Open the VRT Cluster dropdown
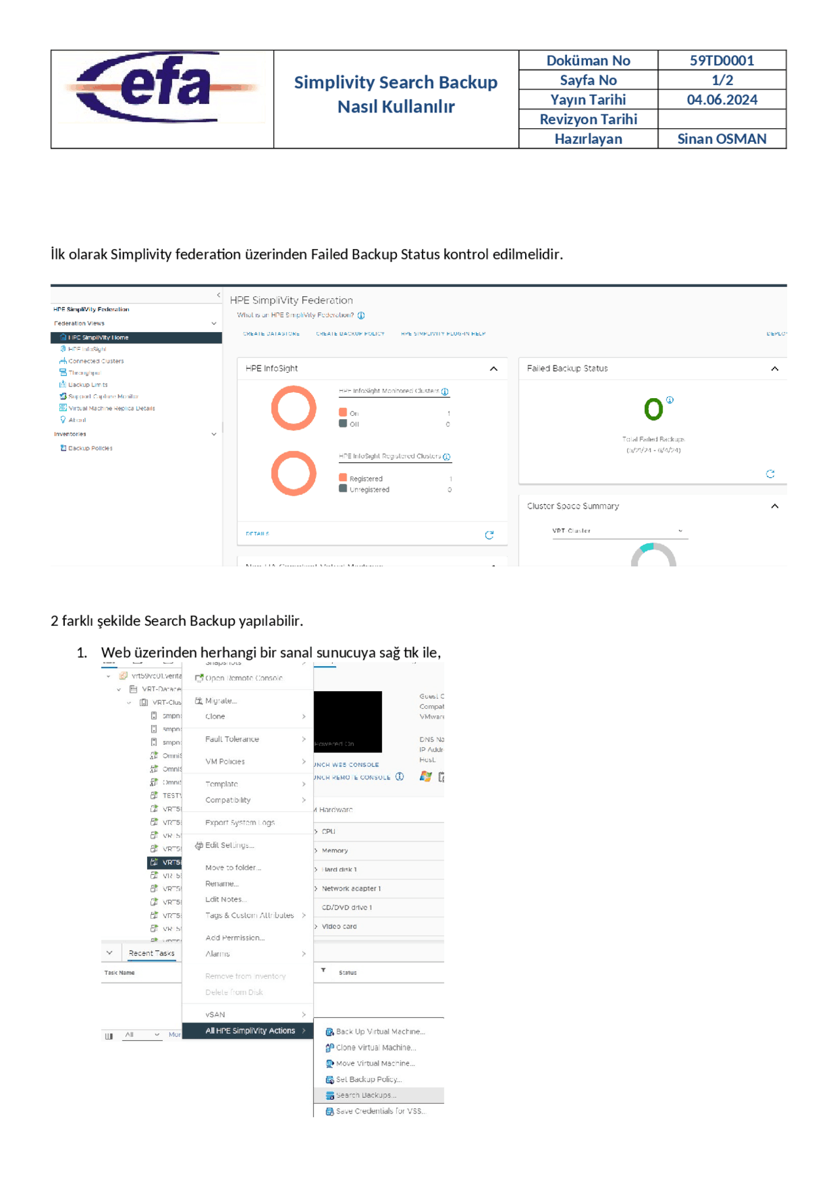The image size is (837, 1184). pos(619,531)
